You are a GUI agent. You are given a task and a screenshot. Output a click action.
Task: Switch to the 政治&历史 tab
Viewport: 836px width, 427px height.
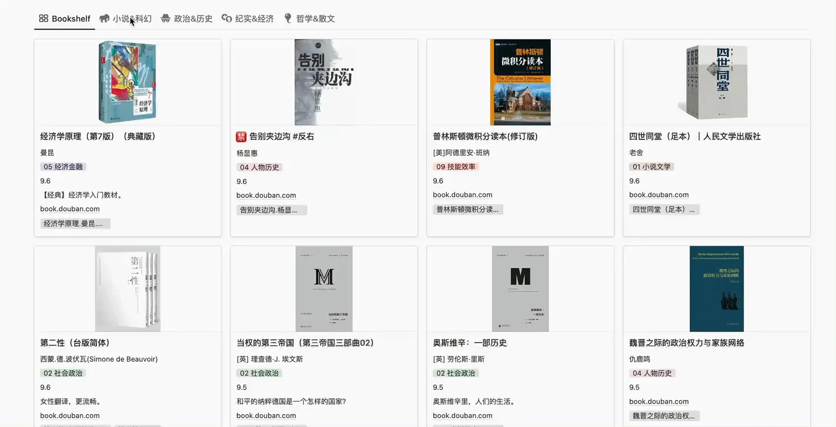pos(193,19)
